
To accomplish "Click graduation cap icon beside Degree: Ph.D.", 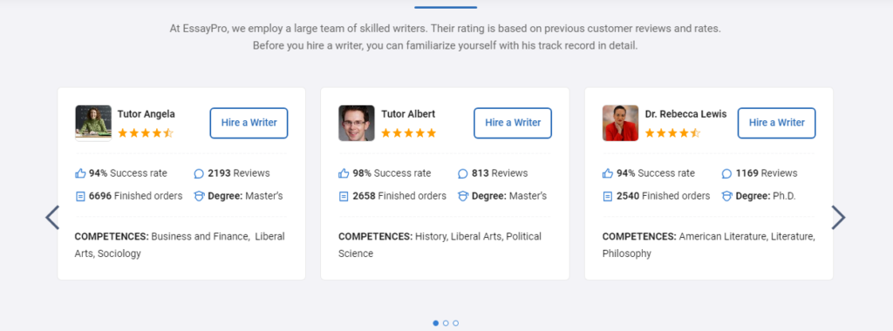I will [x=726, y=196].
